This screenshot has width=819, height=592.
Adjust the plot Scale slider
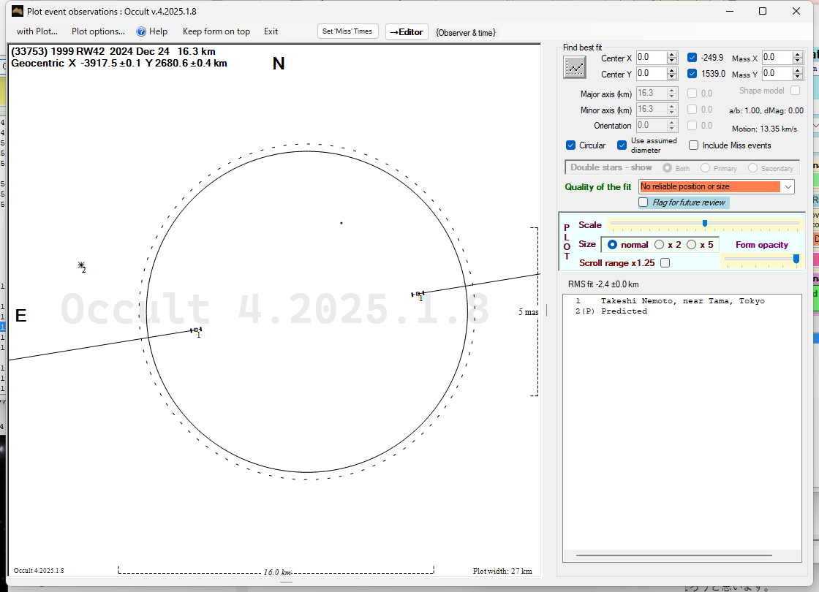click(x=704, y=224)
